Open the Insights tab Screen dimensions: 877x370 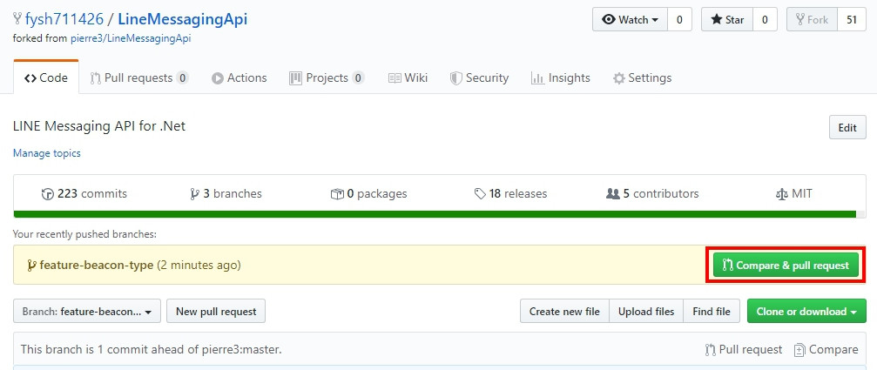click(561, 77)
